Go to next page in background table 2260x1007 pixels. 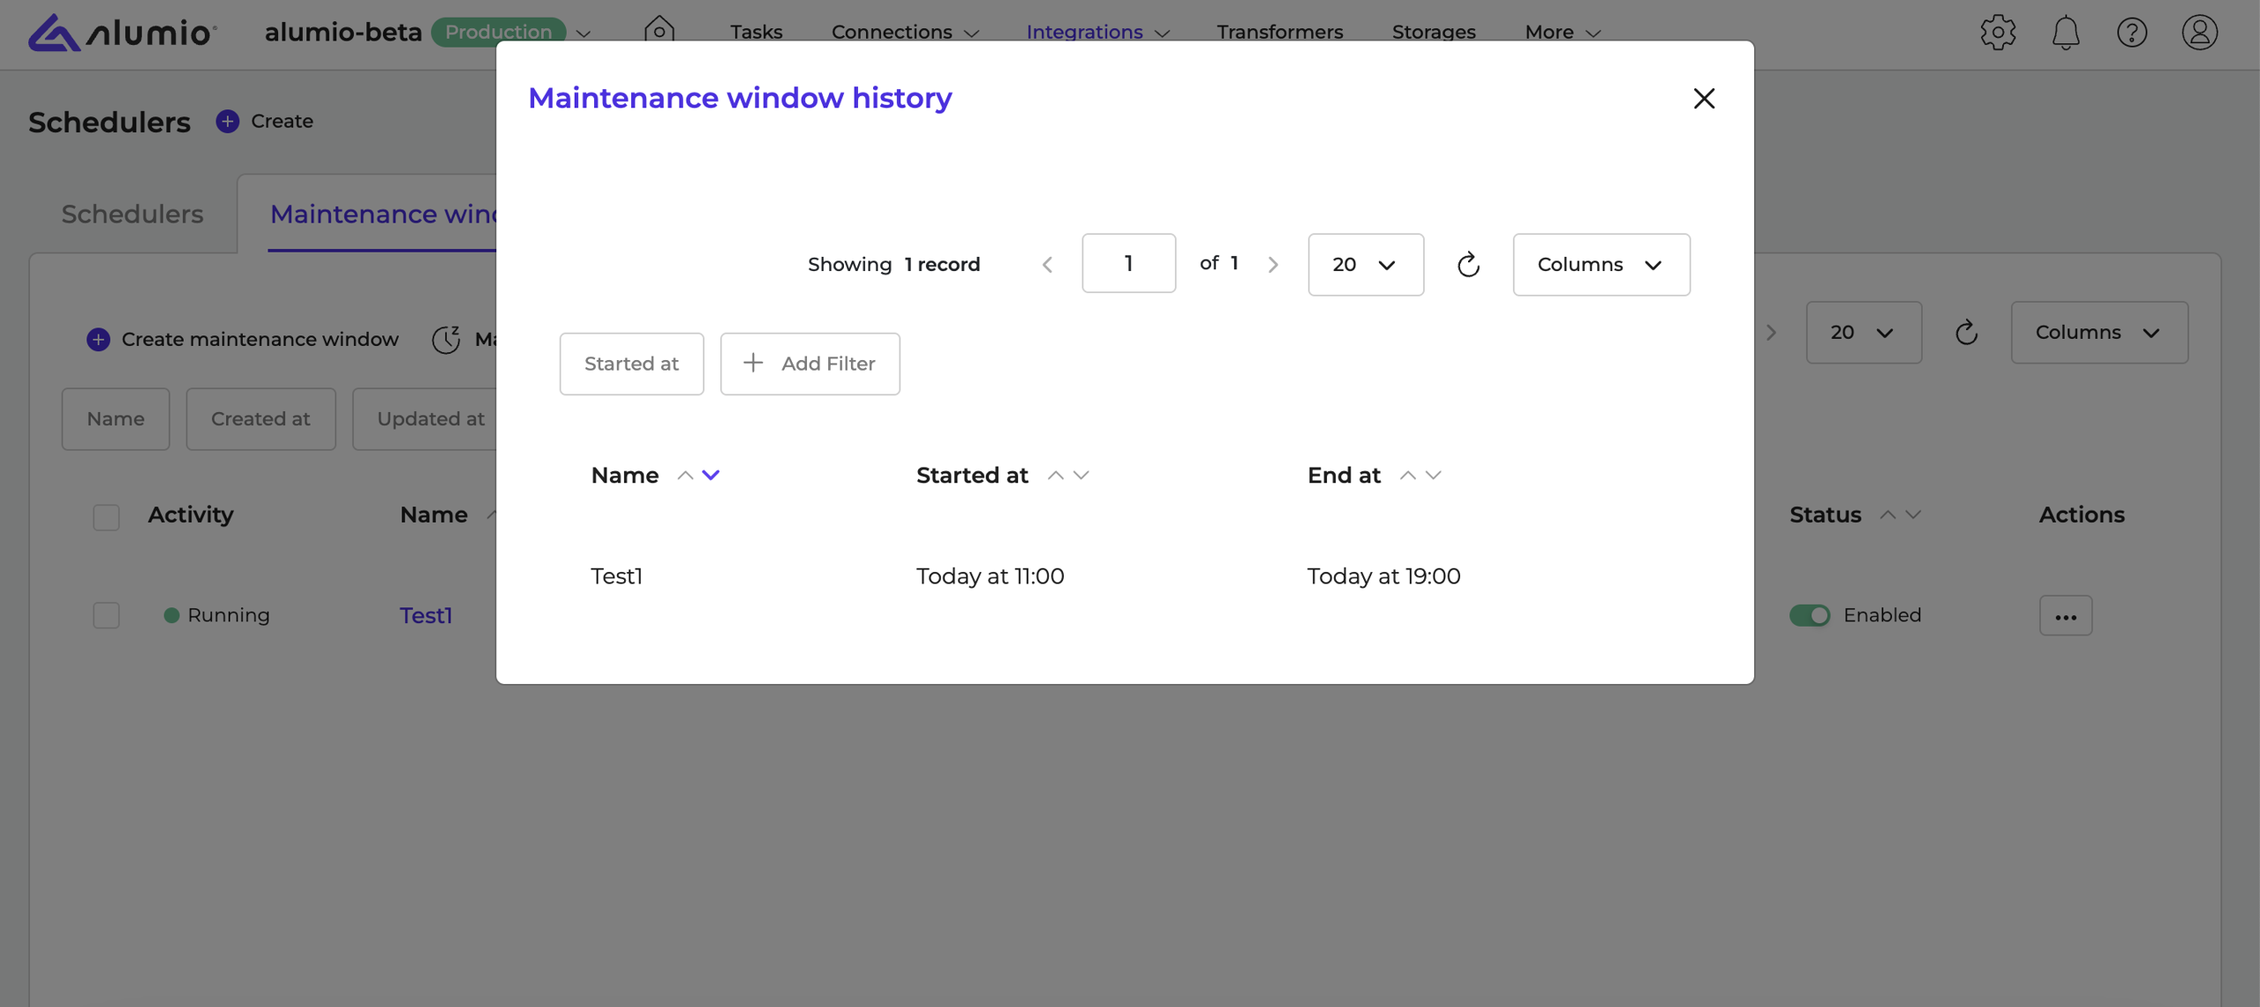[x=1771, y=332]
